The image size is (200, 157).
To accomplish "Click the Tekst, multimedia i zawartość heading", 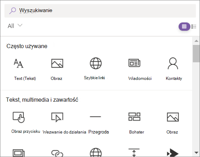I will [x=42, y=100].
